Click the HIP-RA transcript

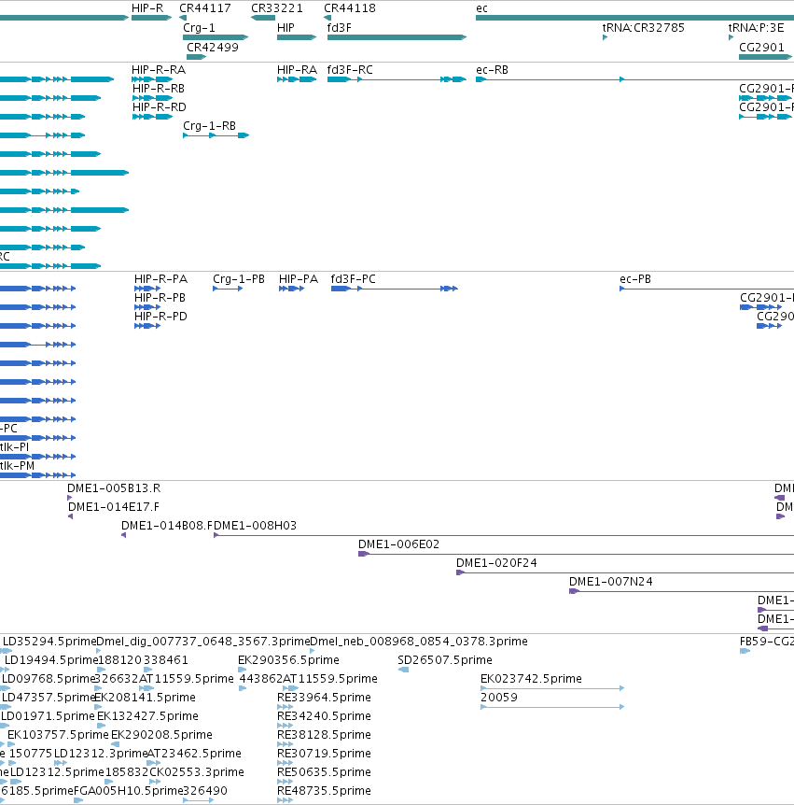pos(297,79)
